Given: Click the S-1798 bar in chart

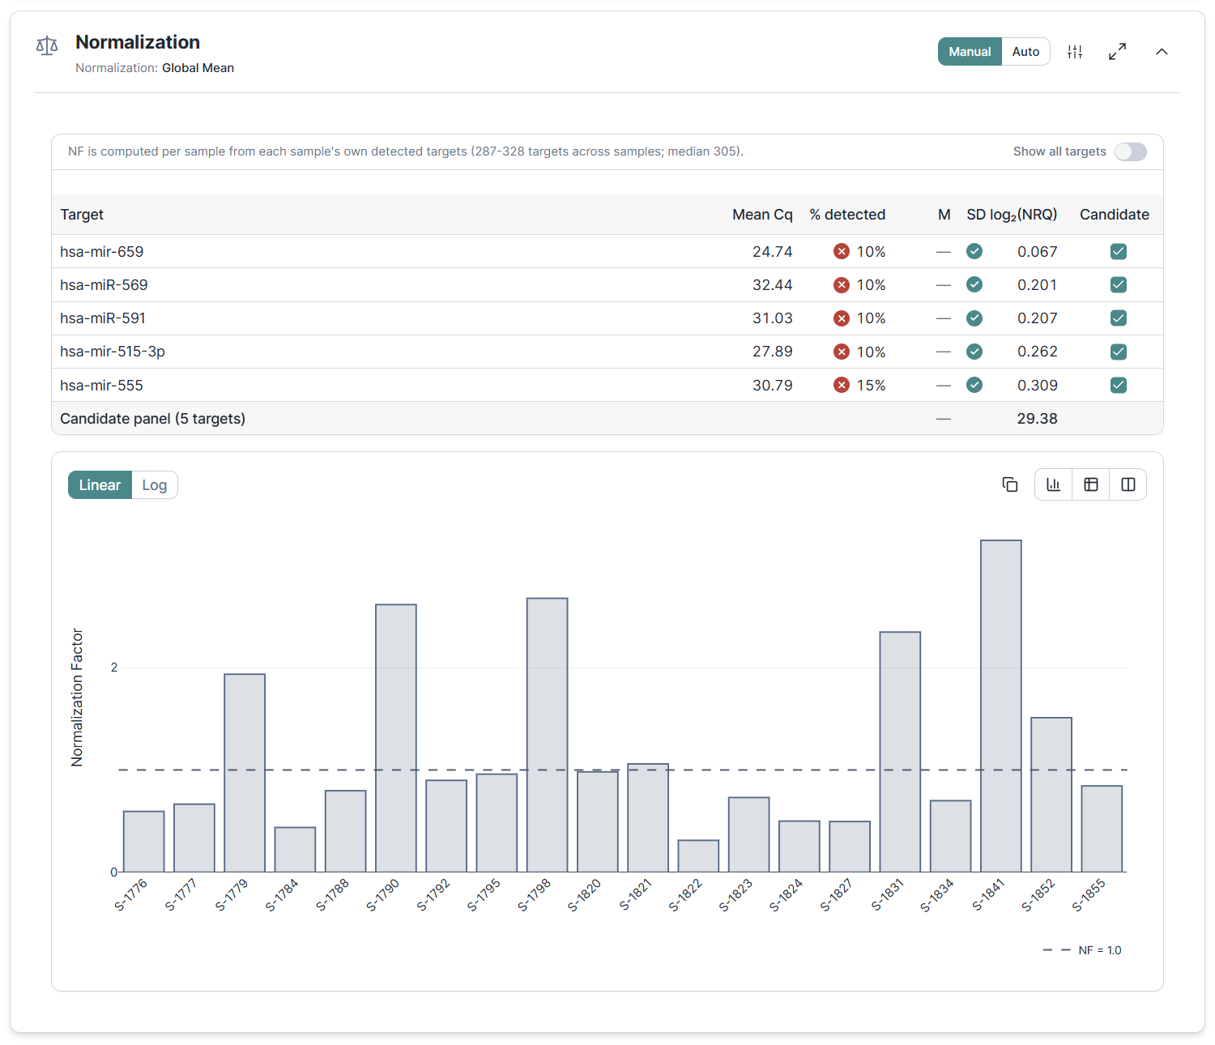Looking at the screenshot, I should 548,735.
